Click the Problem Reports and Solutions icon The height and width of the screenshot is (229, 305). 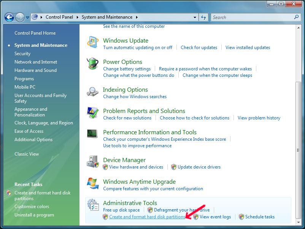(92, 113)
